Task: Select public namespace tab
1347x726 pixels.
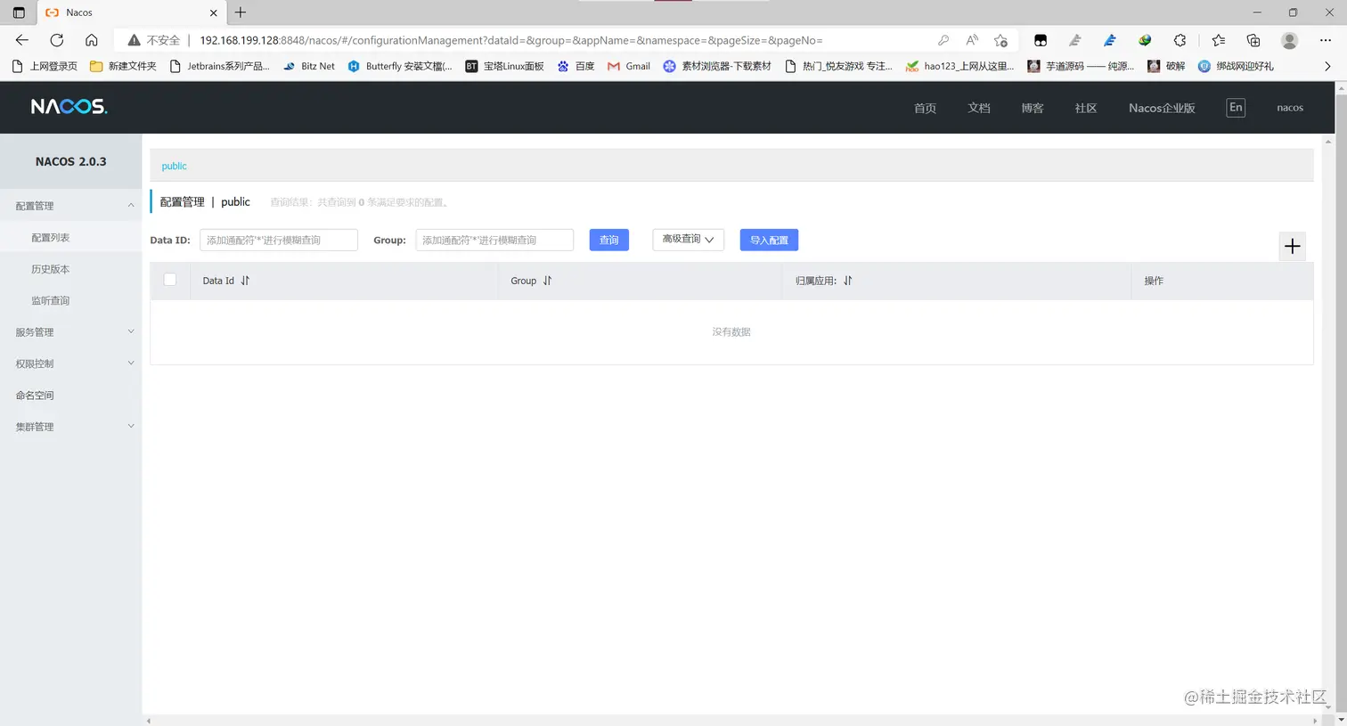Action: coord(174,166)
